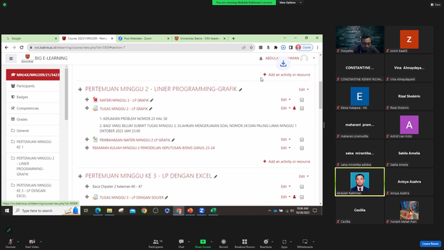Toggle completion checkbox for Materi Minggu 2

302,100
